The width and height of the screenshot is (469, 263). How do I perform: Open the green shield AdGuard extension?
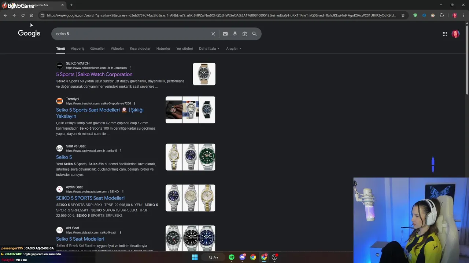tap(415, 15)
